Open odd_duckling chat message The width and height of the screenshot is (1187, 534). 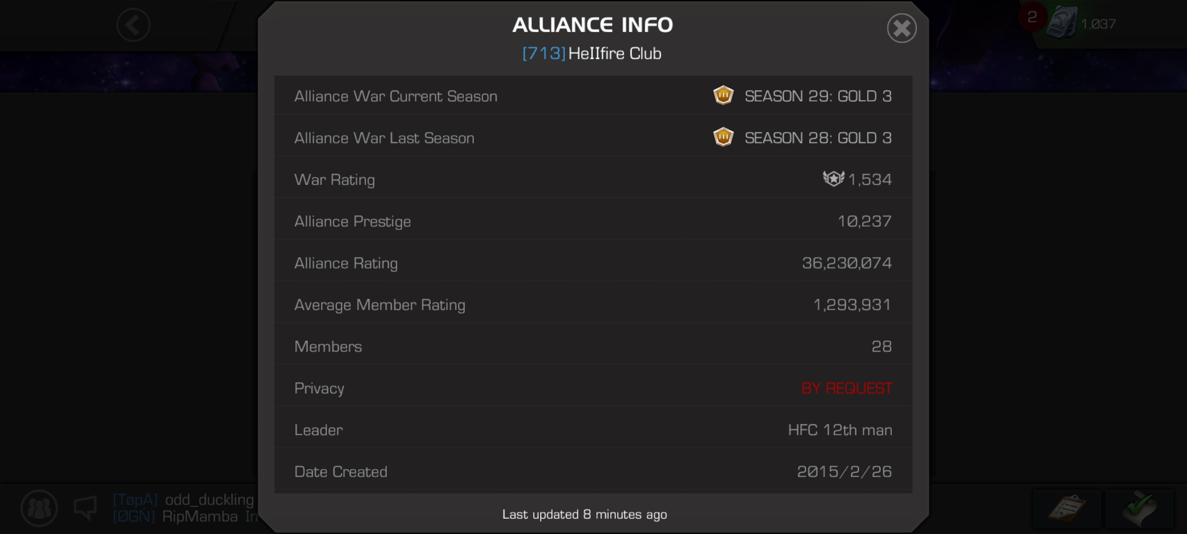coord(183,499)
